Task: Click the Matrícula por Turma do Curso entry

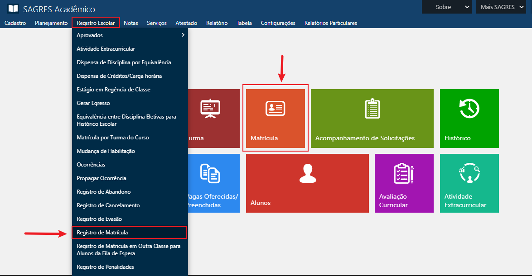Action: 113,138
